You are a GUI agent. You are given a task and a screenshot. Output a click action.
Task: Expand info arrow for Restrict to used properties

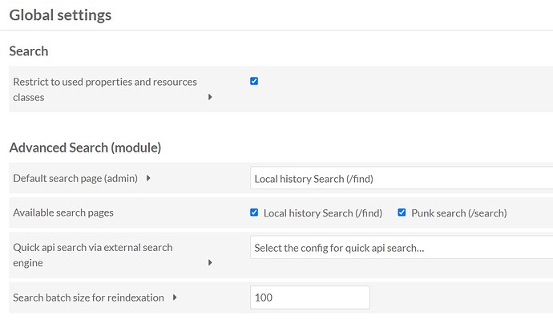tap(210, 97)
